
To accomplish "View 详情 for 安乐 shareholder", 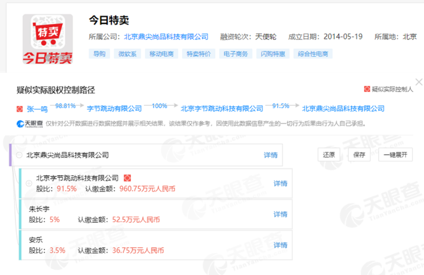I will click(x=280, y=245).
